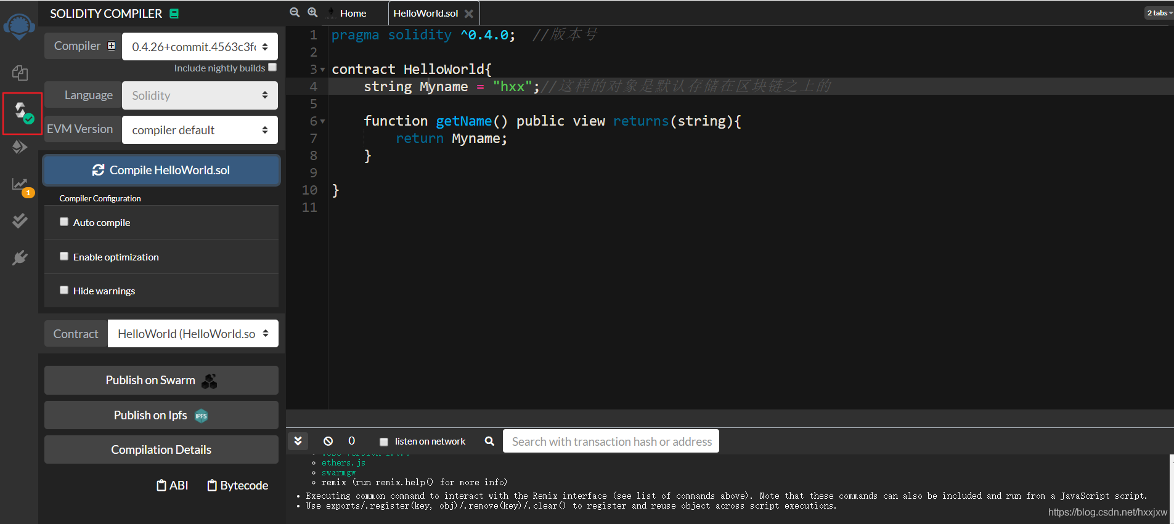The height and width of the screenshot is (524, 1174).
Task: Enable Auto compile checkbox
Action: point(64,222)
